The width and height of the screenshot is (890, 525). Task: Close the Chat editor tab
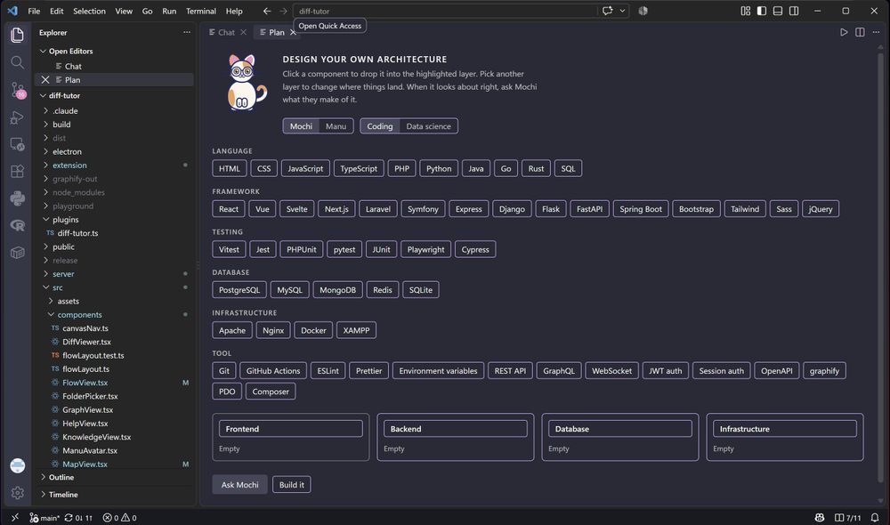[x=243, y=32]
